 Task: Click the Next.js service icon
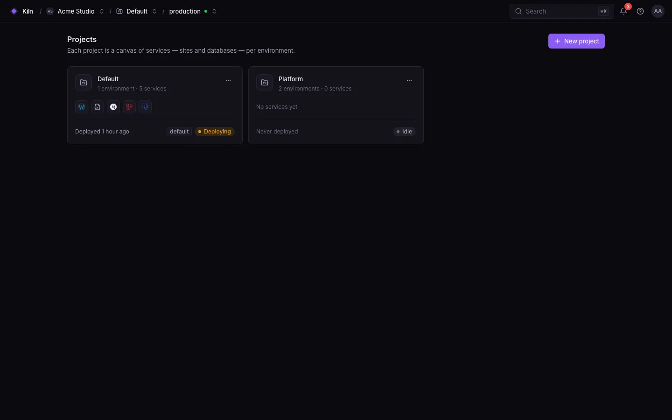113,107
